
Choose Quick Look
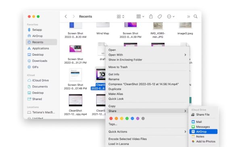pos(147,99)
